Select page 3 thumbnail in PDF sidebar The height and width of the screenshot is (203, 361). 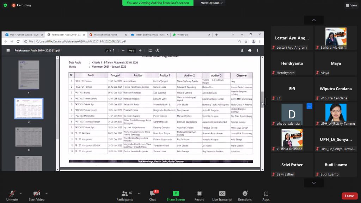(x=29, y=137)
